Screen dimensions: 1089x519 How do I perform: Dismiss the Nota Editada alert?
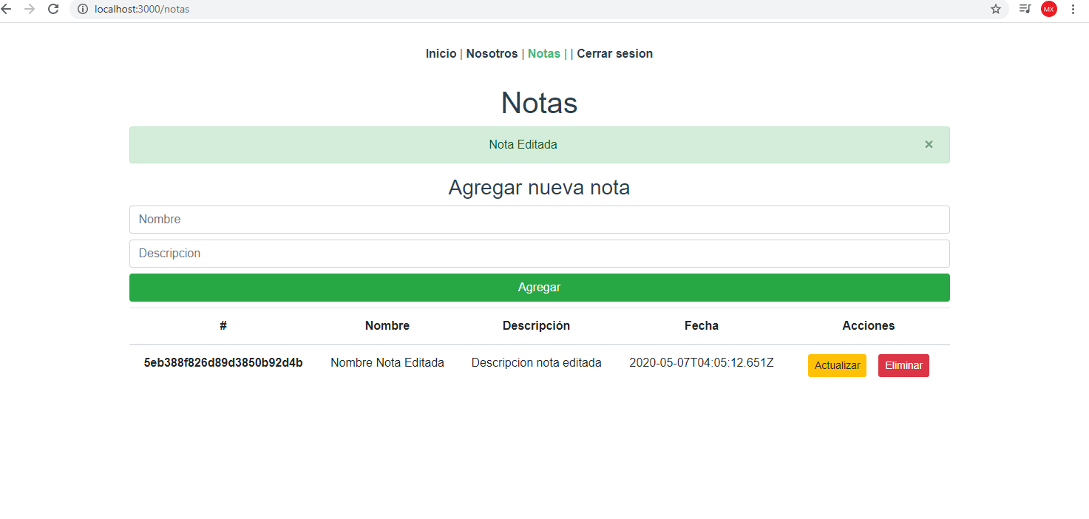click(929, 144)
